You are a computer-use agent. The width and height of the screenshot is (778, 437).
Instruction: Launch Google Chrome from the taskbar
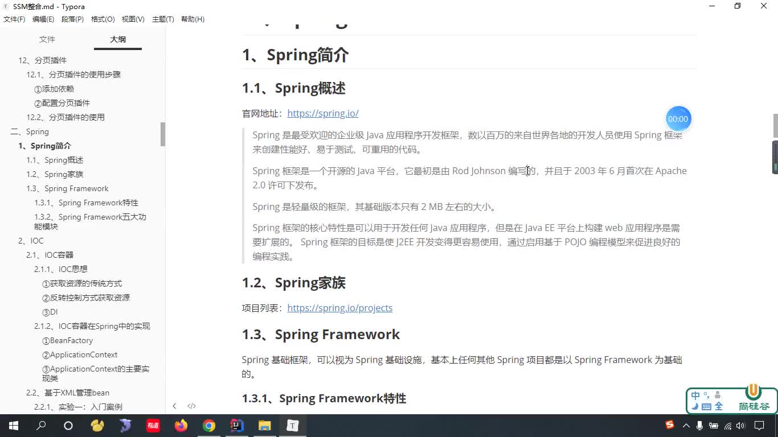(x=209, y=426)
